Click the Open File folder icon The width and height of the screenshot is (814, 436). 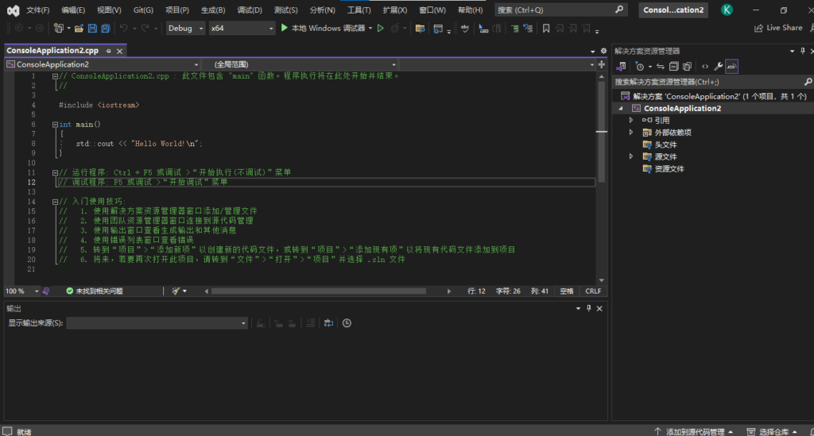coord(79,28)
